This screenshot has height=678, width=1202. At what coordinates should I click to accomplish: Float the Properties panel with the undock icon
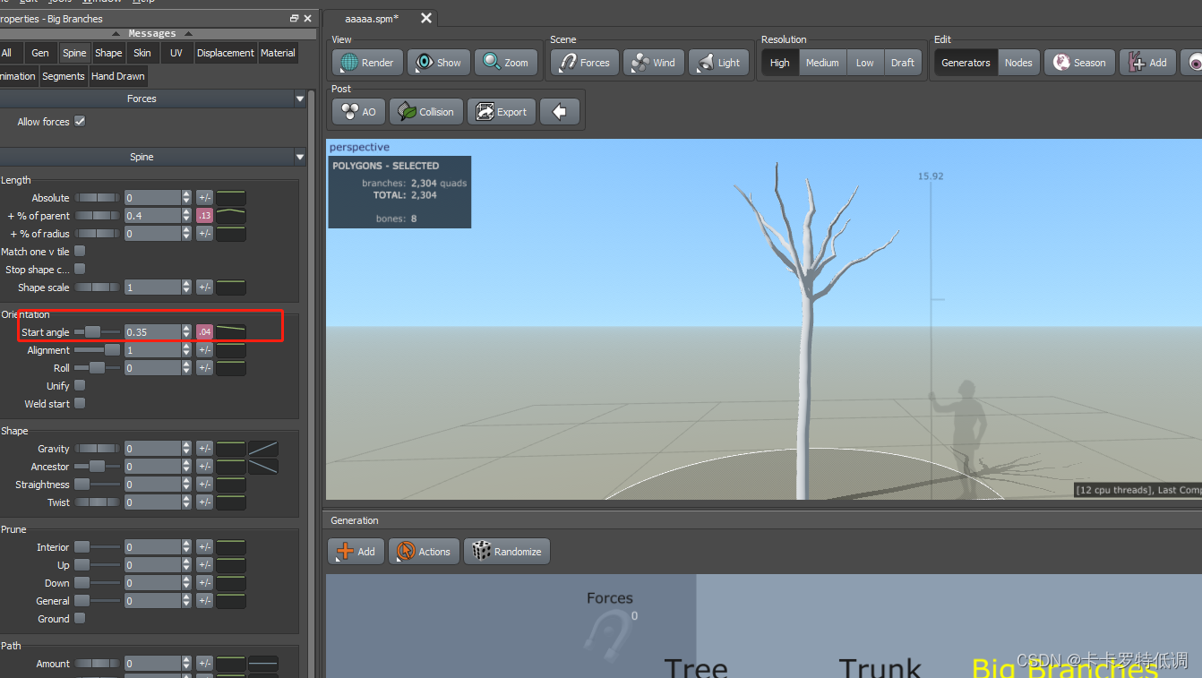click(x=295, y=18)
